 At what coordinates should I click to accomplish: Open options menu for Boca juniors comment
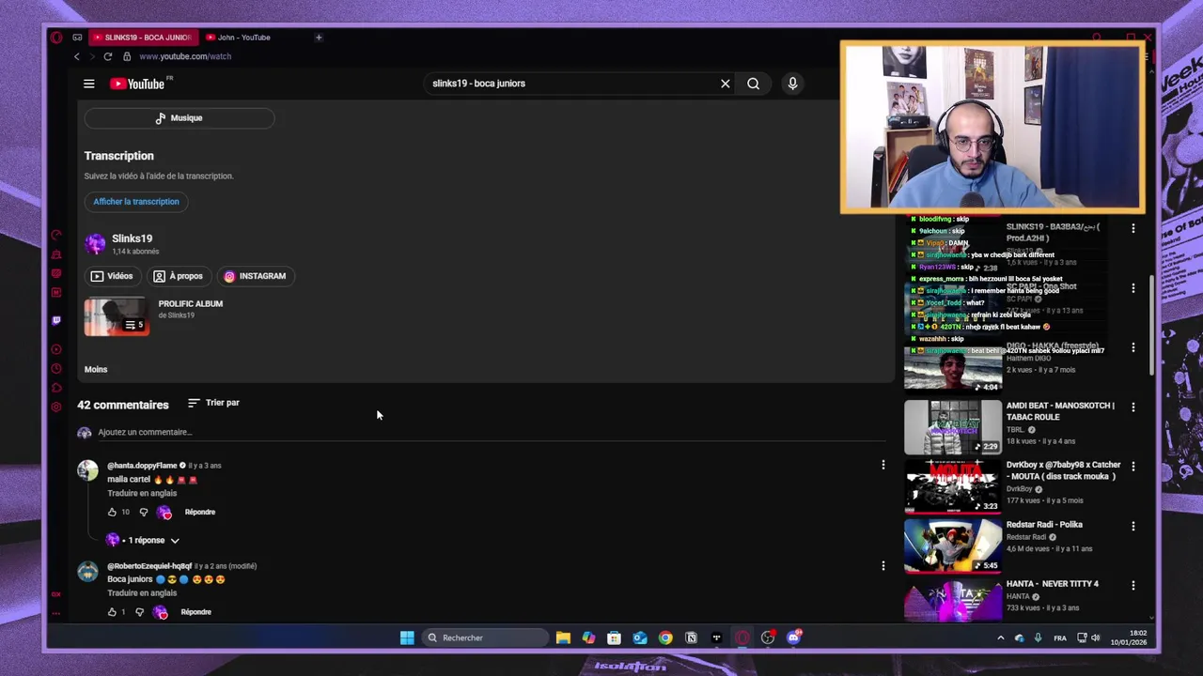click(883, 566)
